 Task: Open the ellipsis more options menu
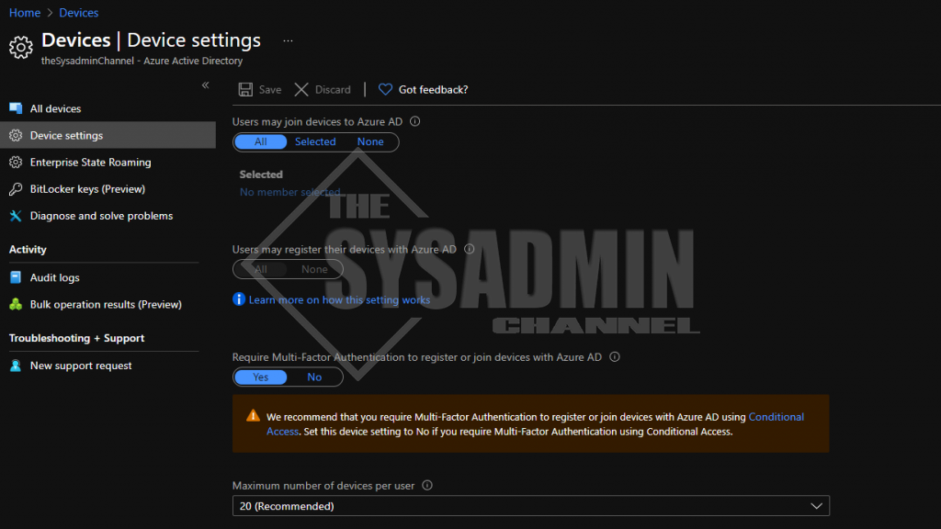(x=288, y=40)
